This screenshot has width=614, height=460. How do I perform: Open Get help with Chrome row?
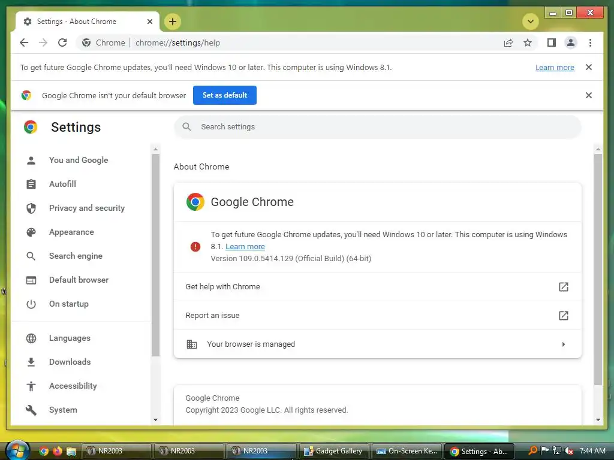click(378, 287)
